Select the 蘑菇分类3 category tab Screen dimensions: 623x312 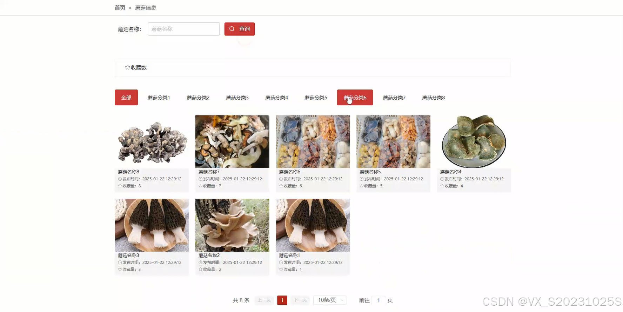237,98
